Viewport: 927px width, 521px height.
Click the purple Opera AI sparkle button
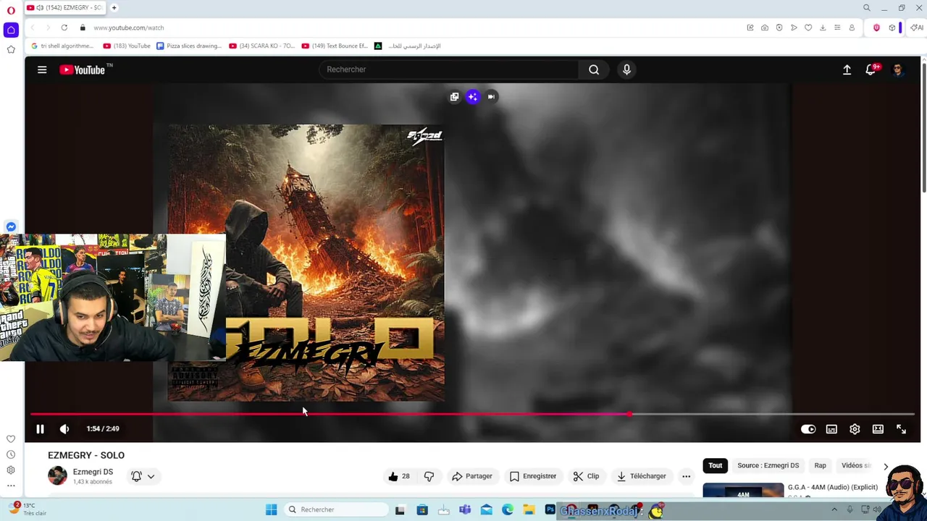[472, 96]
